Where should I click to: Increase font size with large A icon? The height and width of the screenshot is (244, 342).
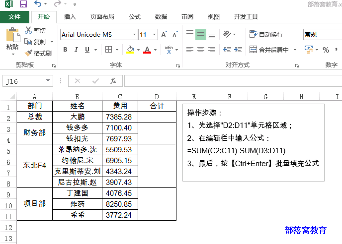pos(164,34)
